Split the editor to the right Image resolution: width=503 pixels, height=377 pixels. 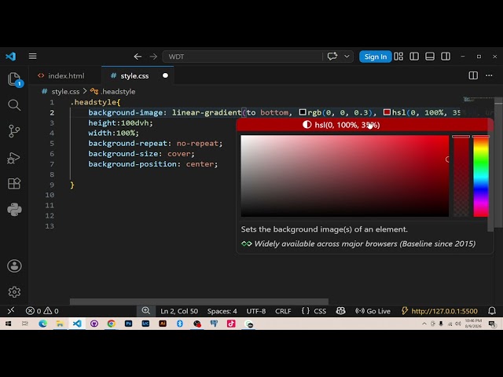point(473,75)
